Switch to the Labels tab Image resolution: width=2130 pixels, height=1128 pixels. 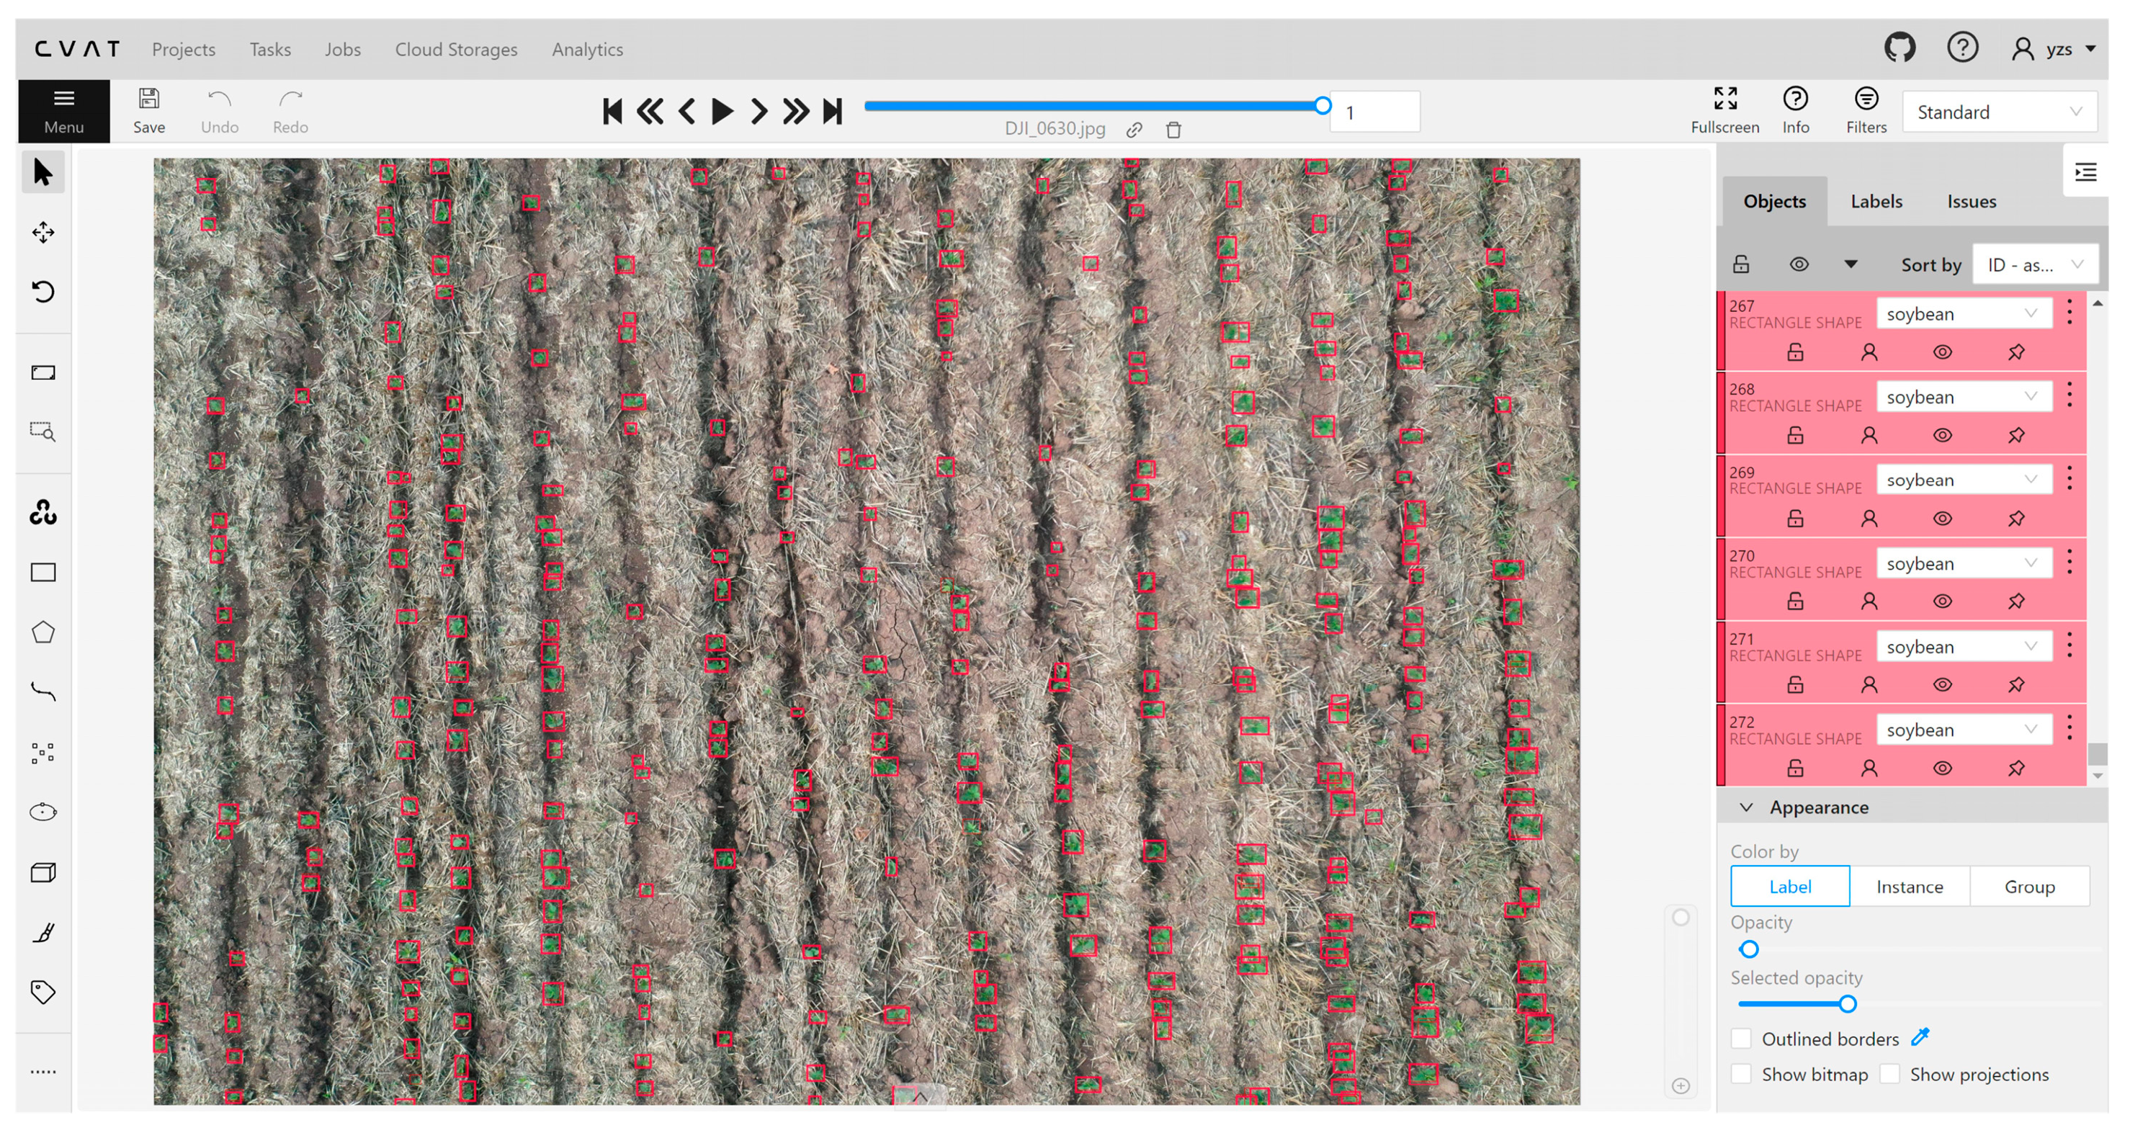point(1876,201)
